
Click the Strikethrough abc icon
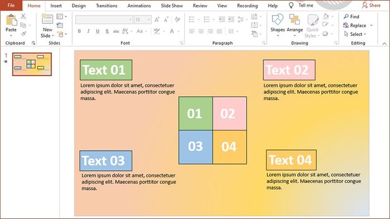pos(116,31)
